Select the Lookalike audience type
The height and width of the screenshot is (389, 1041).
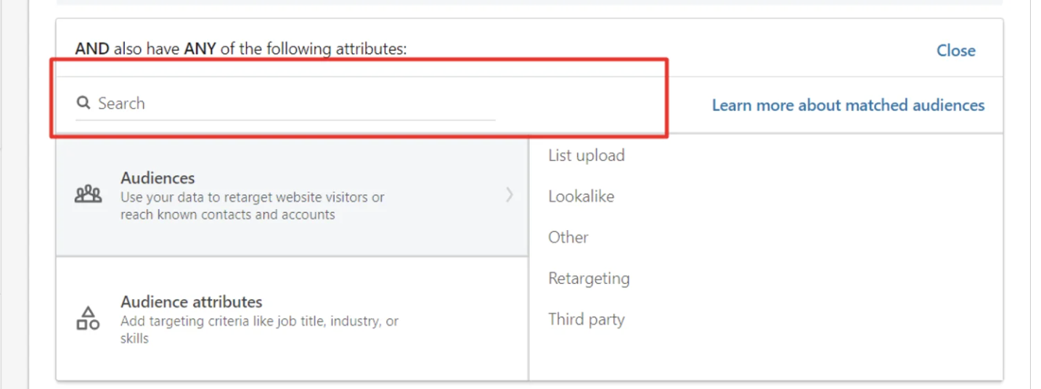[581, 196]
